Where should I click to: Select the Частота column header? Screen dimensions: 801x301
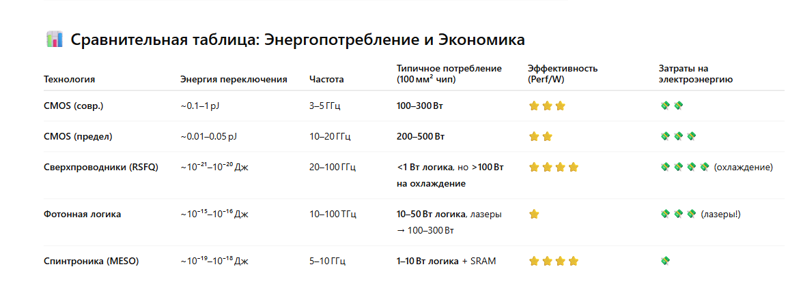tap(326, 80)
